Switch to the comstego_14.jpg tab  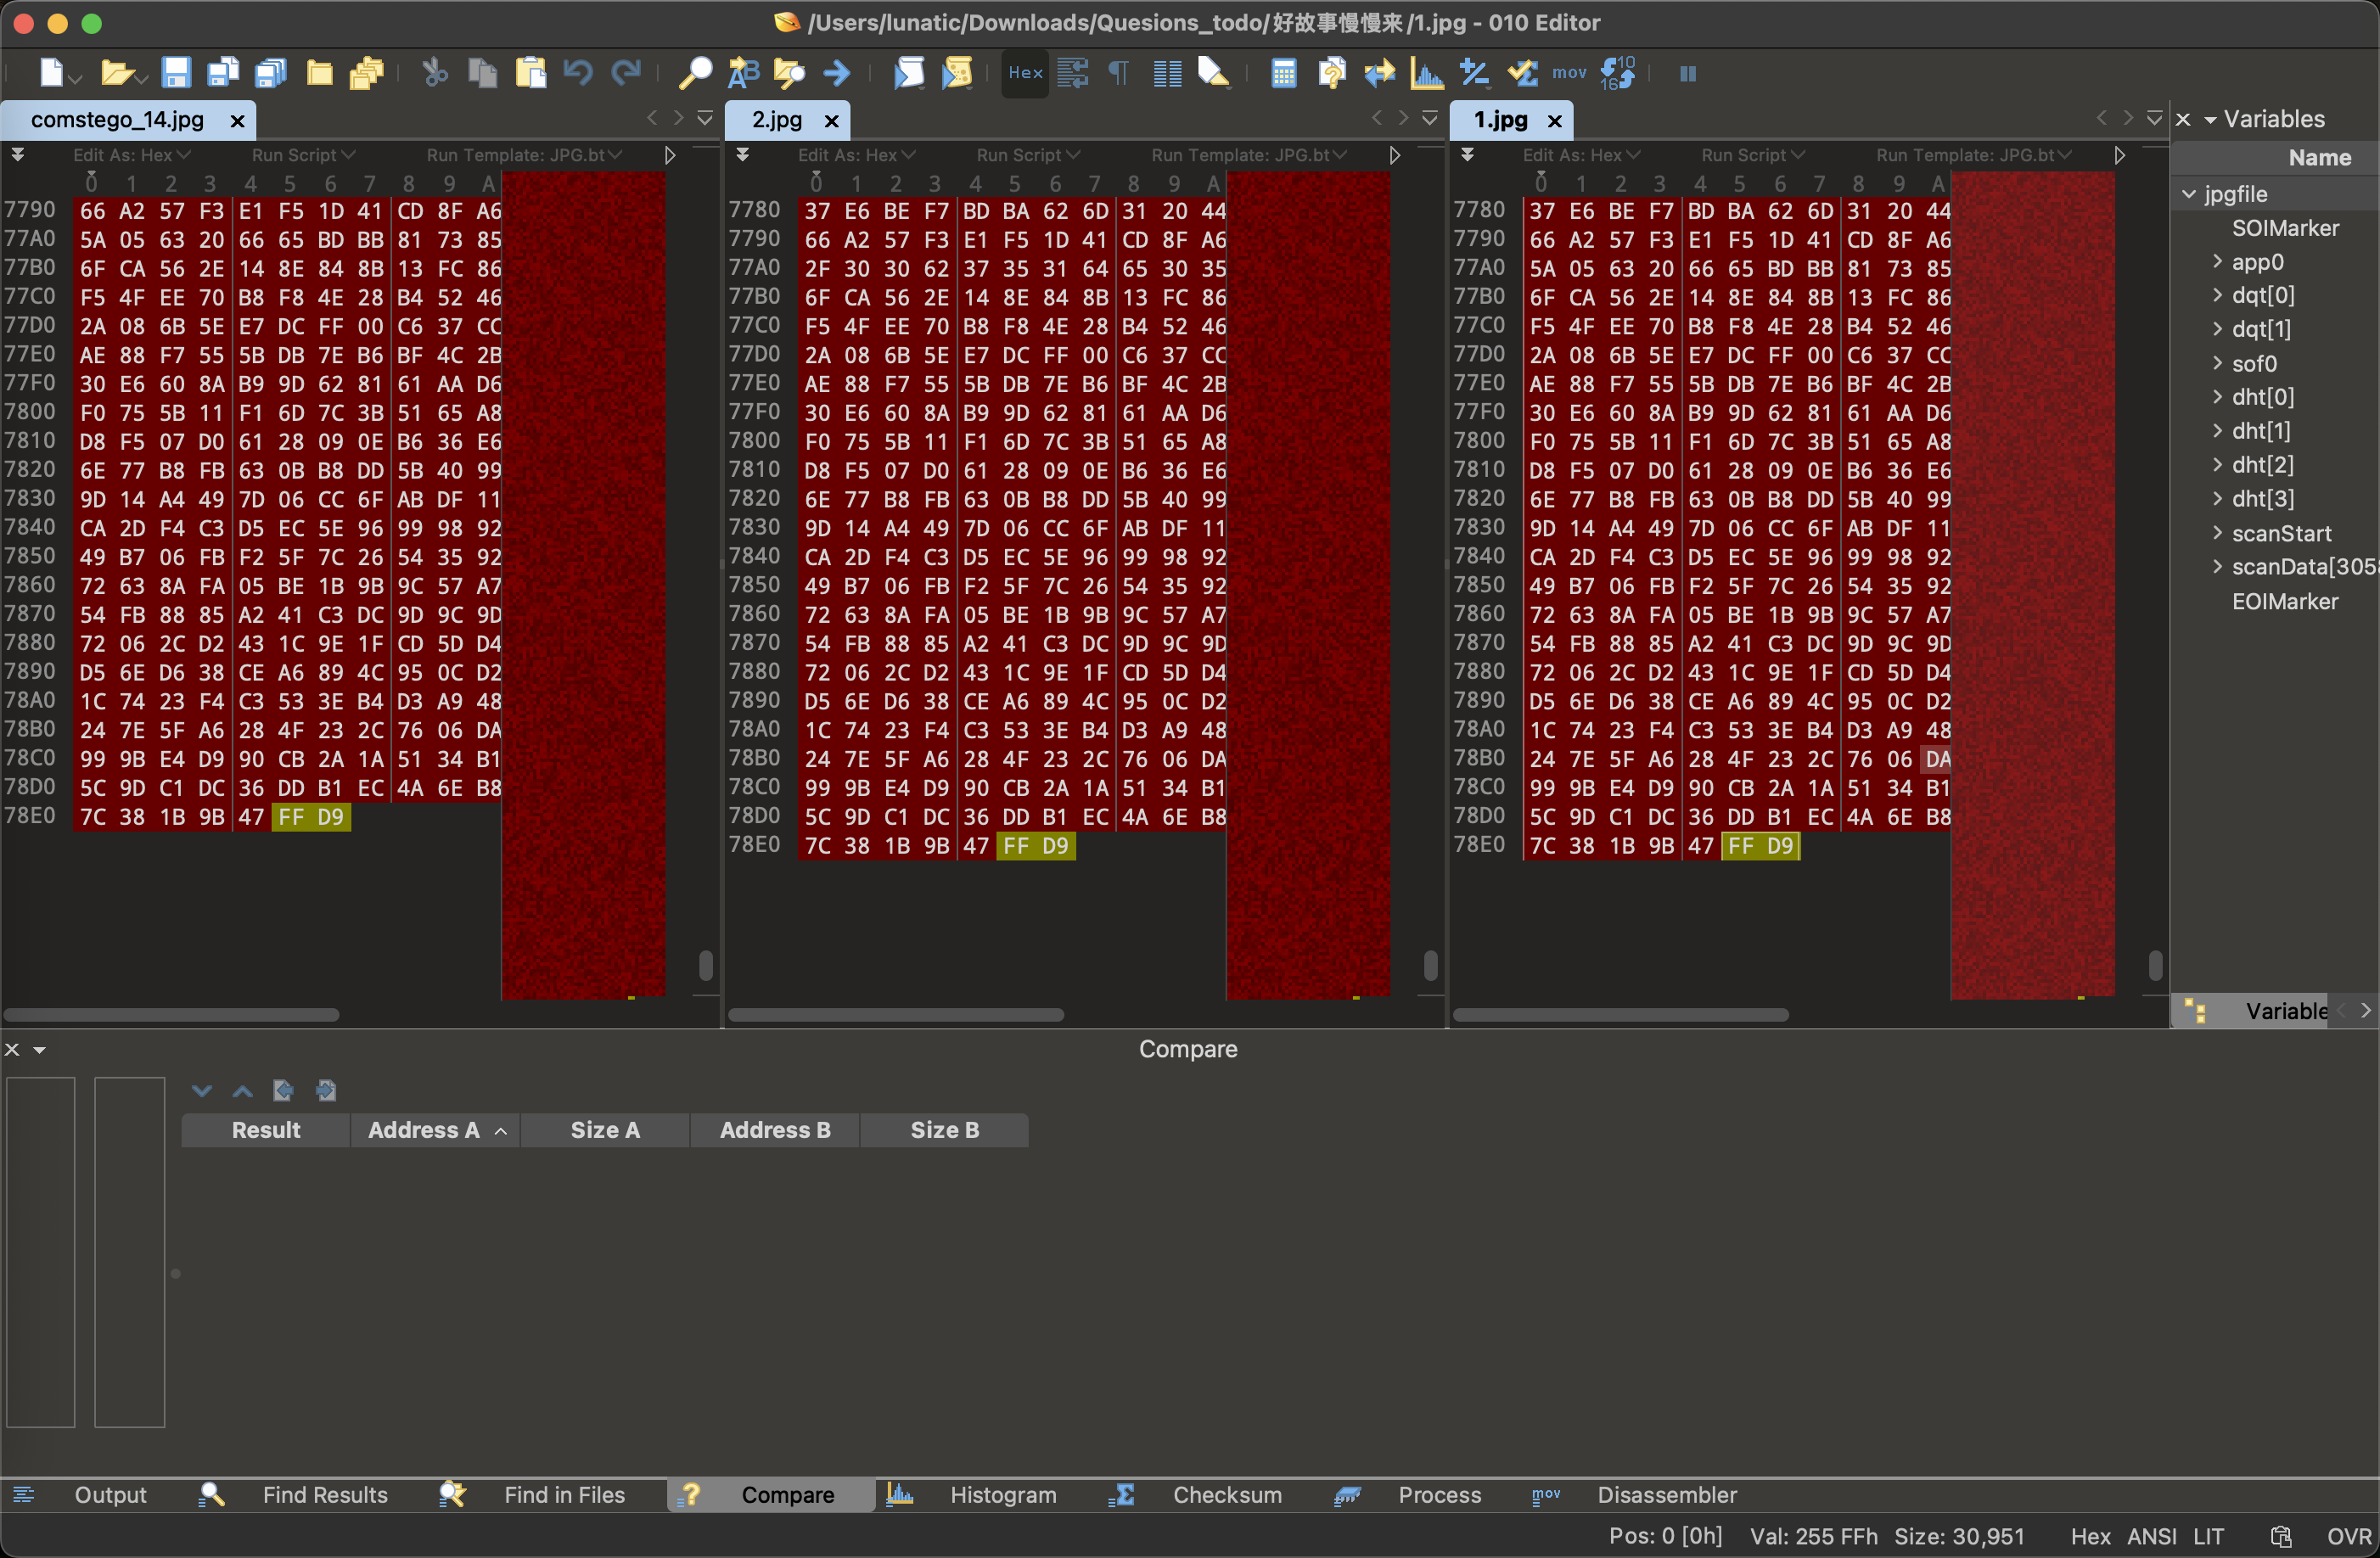click(117, 120)
